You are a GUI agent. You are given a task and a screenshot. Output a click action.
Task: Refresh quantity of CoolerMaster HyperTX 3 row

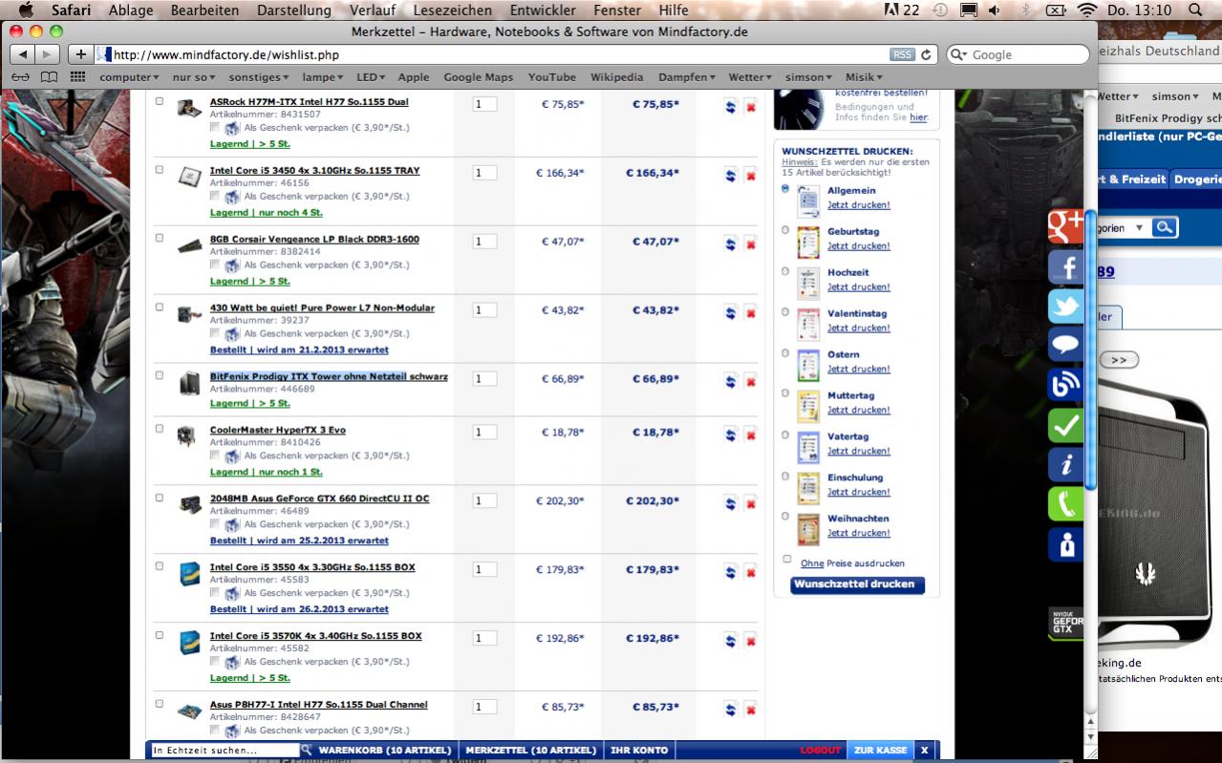tap(730, 434)
